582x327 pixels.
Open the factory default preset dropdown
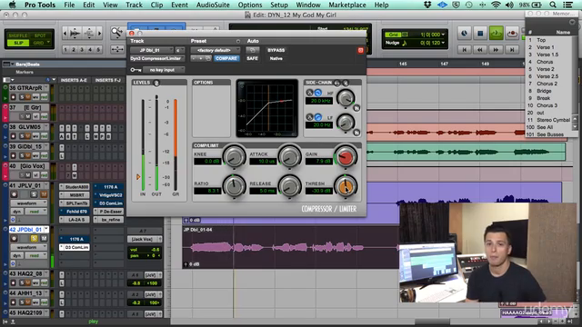216,50
